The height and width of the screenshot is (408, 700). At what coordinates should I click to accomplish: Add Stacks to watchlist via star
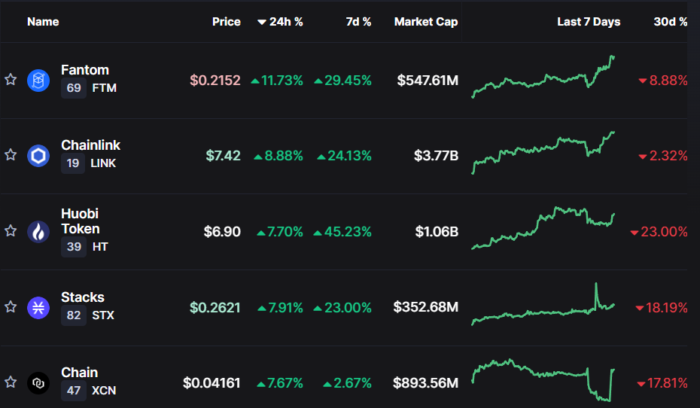tap(11, 307)
